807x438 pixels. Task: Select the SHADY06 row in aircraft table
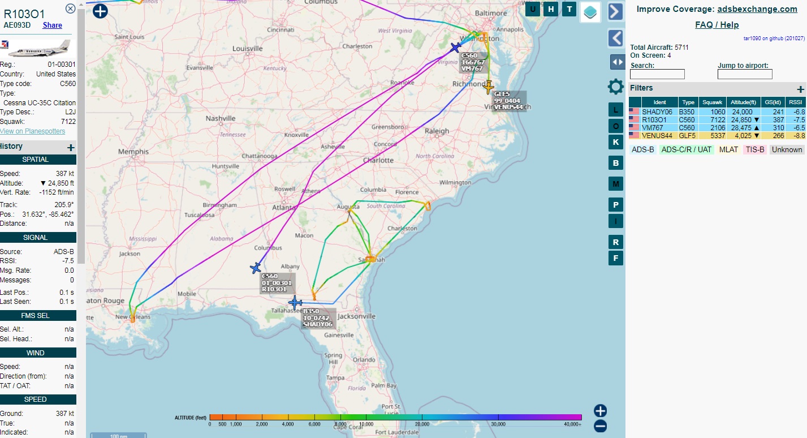click(x=717, y=112)
